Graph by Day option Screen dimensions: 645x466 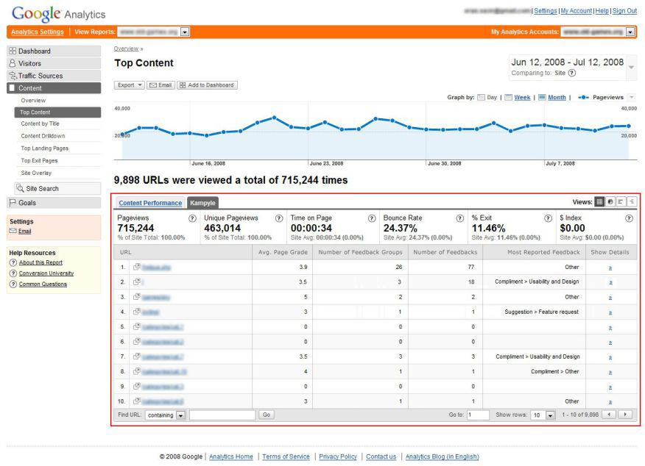[x=487, y=97]
